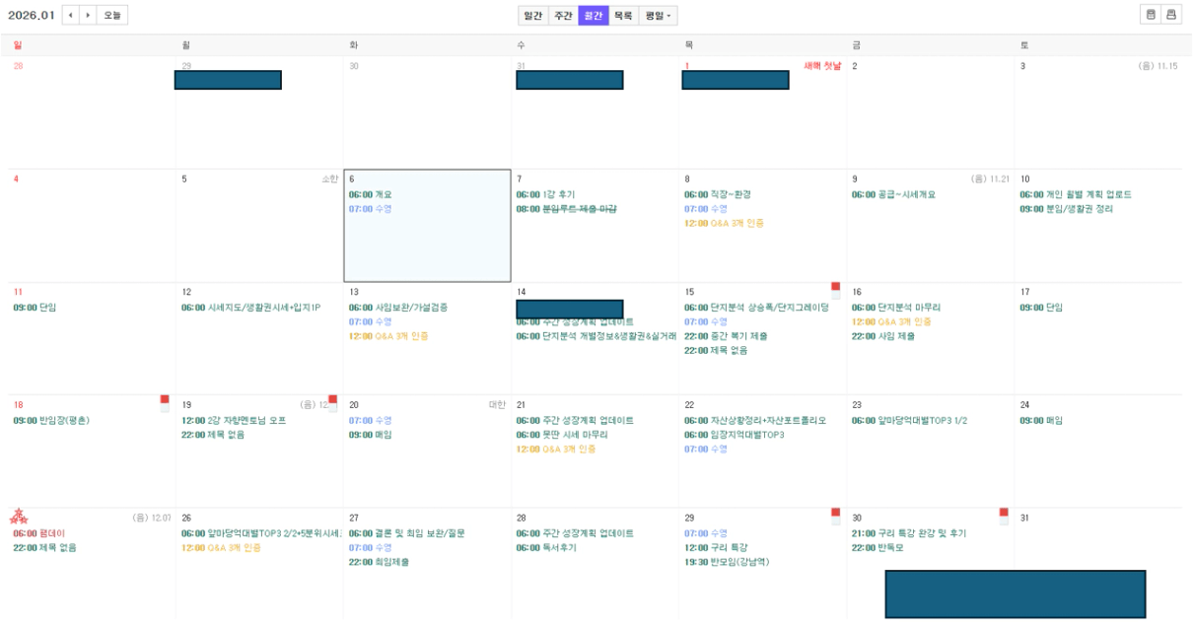The width and height of the screenshot is (1194, 627).
Task: Open the 07:00 수영 event on the 6th
Action: tap(370, 209)
